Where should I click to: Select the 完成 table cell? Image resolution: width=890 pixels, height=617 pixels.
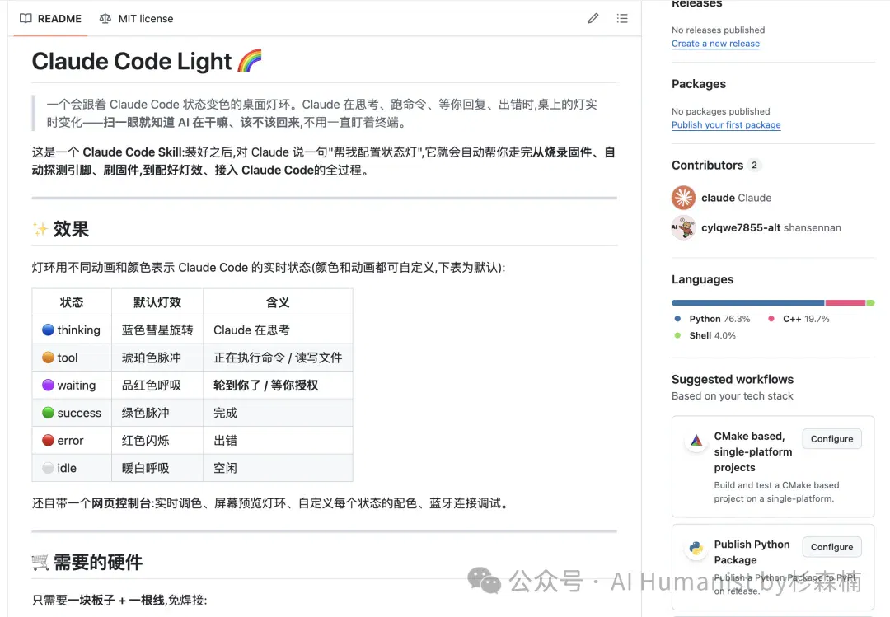click(279, 413)
